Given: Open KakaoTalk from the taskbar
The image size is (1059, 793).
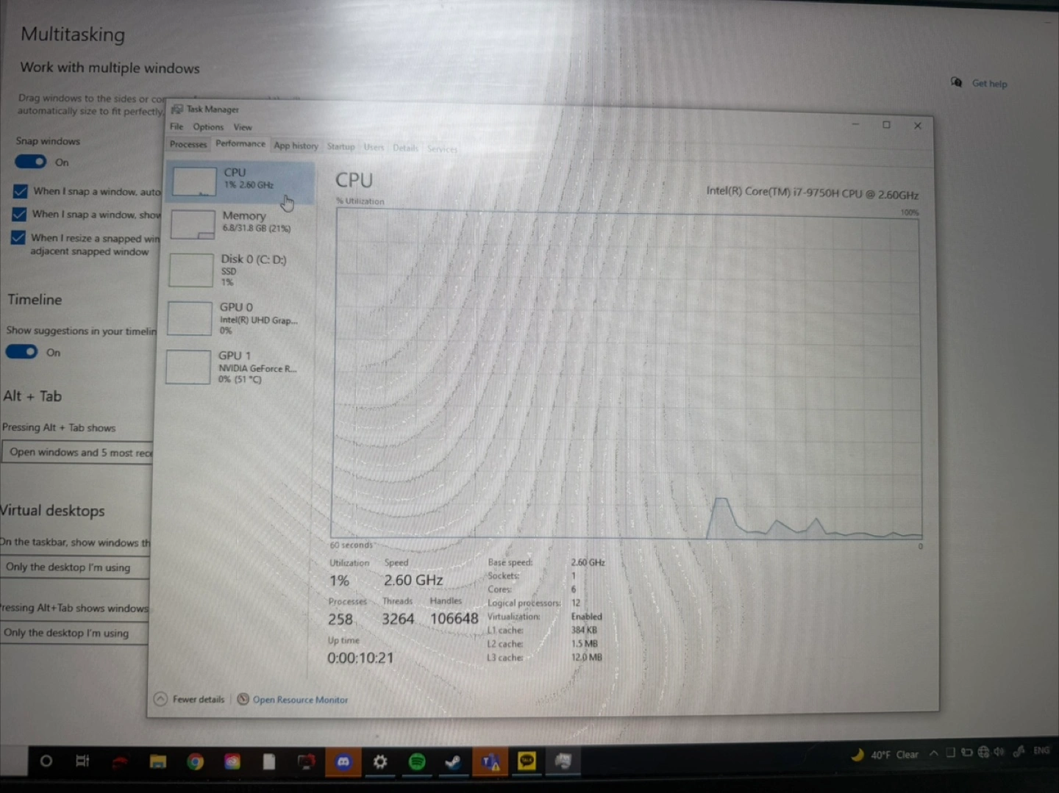Looking at the screenshot, I should pyautogui.click(x=527, y=761).
